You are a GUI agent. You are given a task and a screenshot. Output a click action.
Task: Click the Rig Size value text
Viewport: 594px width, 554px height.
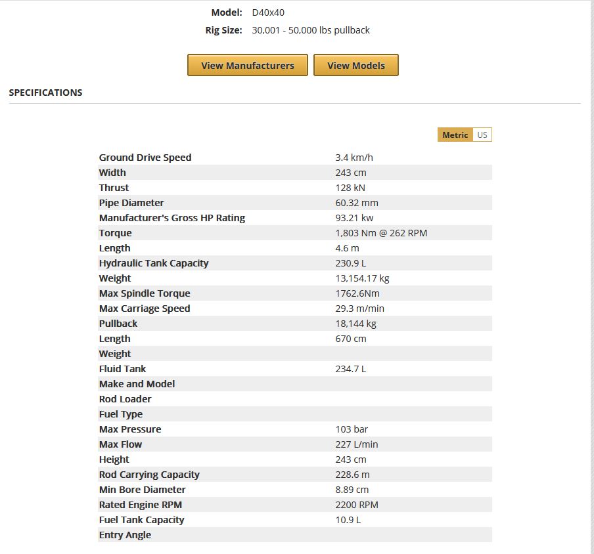pos(311,30)
